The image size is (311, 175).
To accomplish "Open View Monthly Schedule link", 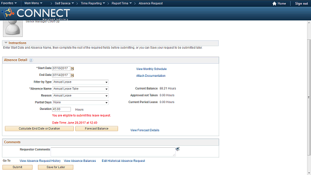I will [x=151, y=69].
